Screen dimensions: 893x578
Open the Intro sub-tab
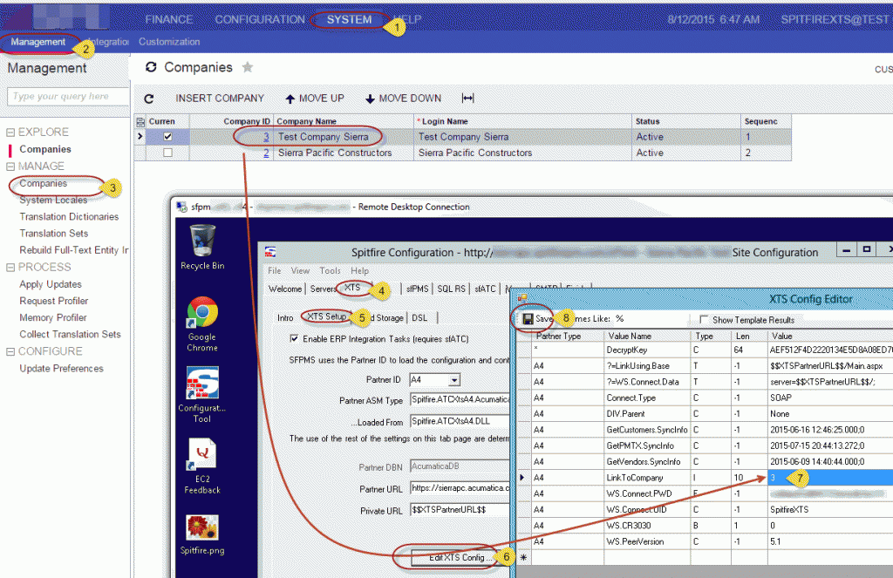285,317
